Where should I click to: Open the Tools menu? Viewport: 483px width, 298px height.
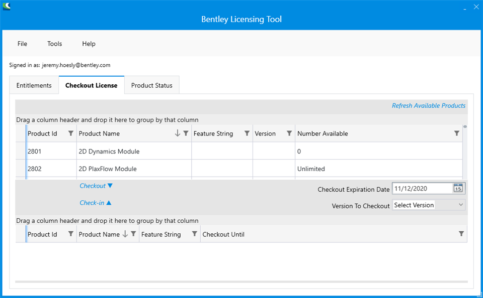54,44
